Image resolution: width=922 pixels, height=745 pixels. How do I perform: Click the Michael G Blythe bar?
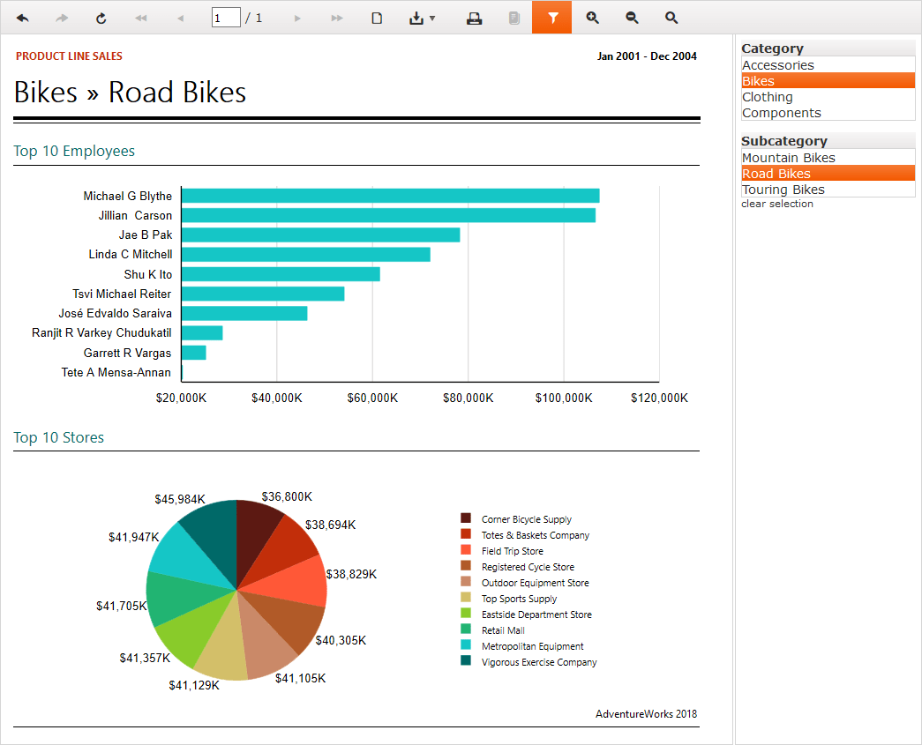click(x=390, y=196)
